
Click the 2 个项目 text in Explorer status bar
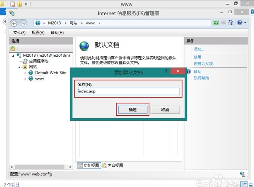tap(12, 184)
